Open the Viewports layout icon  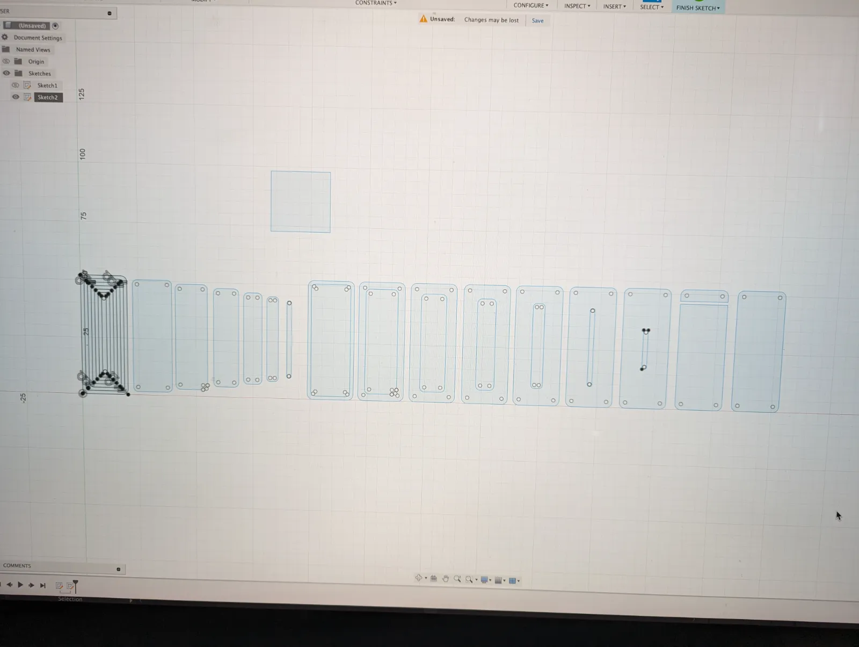(512, 580)
